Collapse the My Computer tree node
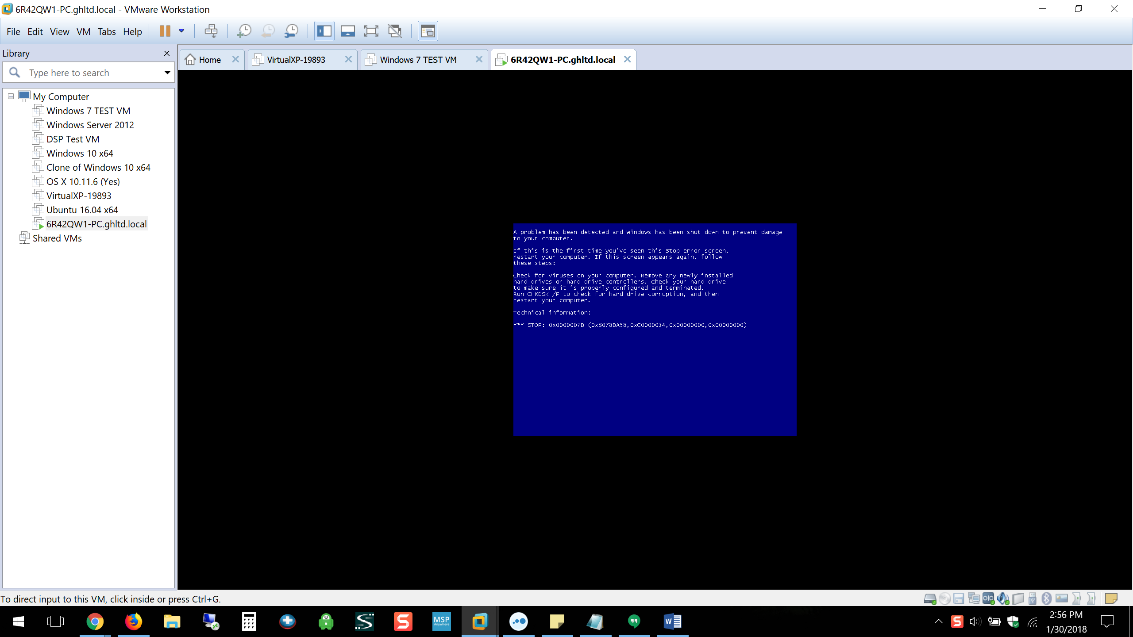The height and width of the screenshot is (637, 1133). coord(11,96)
